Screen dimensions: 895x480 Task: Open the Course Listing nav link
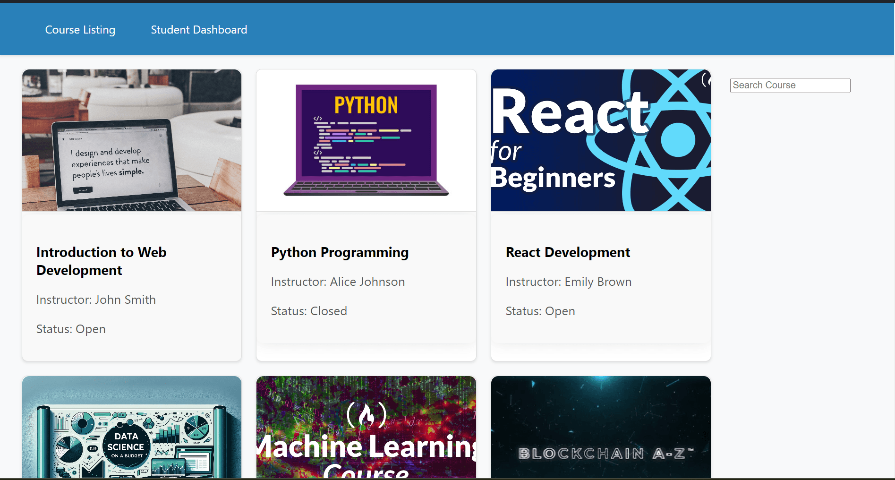[80, 30]
